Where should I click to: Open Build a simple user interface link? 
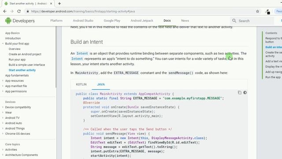point(27,65)
